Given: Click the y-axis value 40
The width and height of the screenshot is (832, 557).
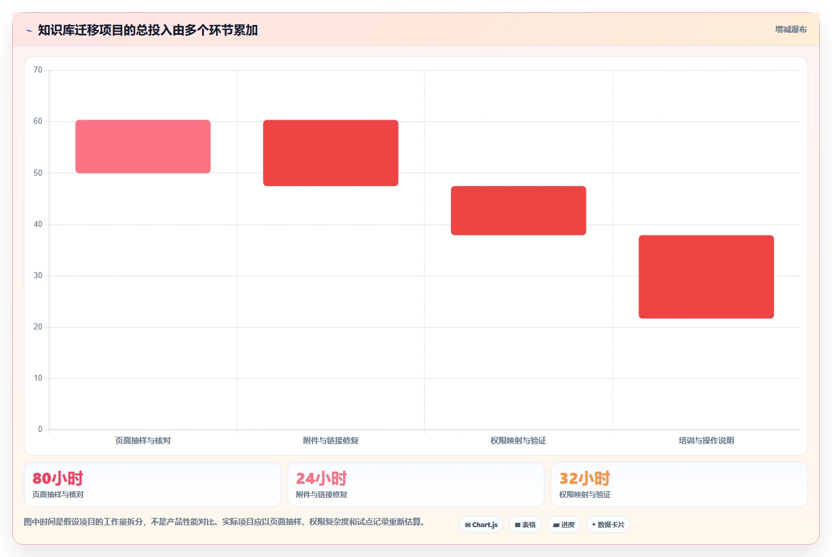Looking at the screenshot, I should pos(38,225).
